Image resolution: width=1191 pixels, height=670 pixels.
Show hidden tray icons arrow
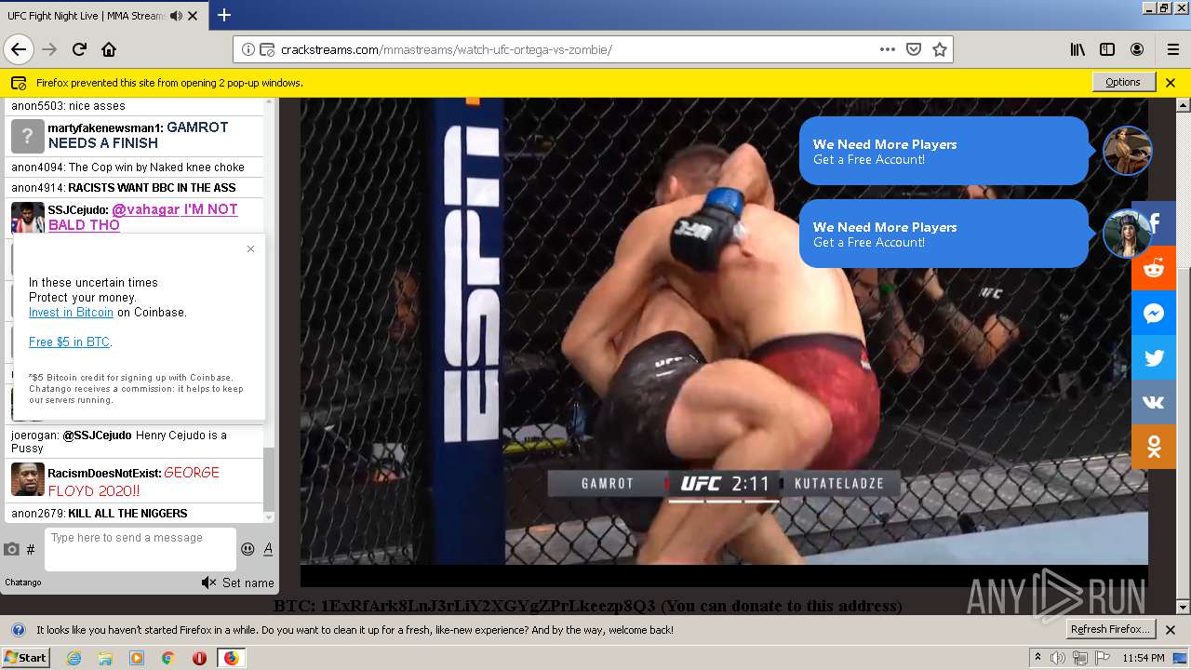(x=1037, y=658)
